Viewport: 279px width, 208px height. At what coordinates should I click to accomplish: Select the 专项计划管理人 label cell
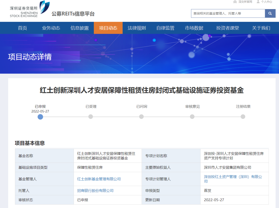click(x=171, y=179)
